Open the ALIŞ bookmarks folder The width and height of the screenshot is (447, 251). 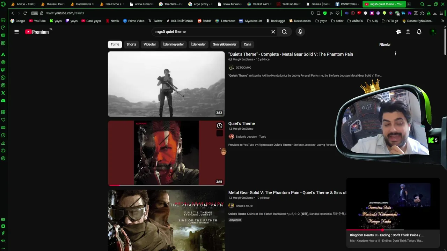pos(372,21)
